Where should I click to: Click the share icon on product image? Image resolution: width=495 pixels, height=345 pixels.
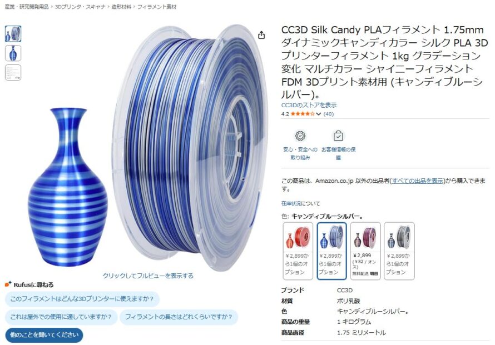tap(261, 34)
